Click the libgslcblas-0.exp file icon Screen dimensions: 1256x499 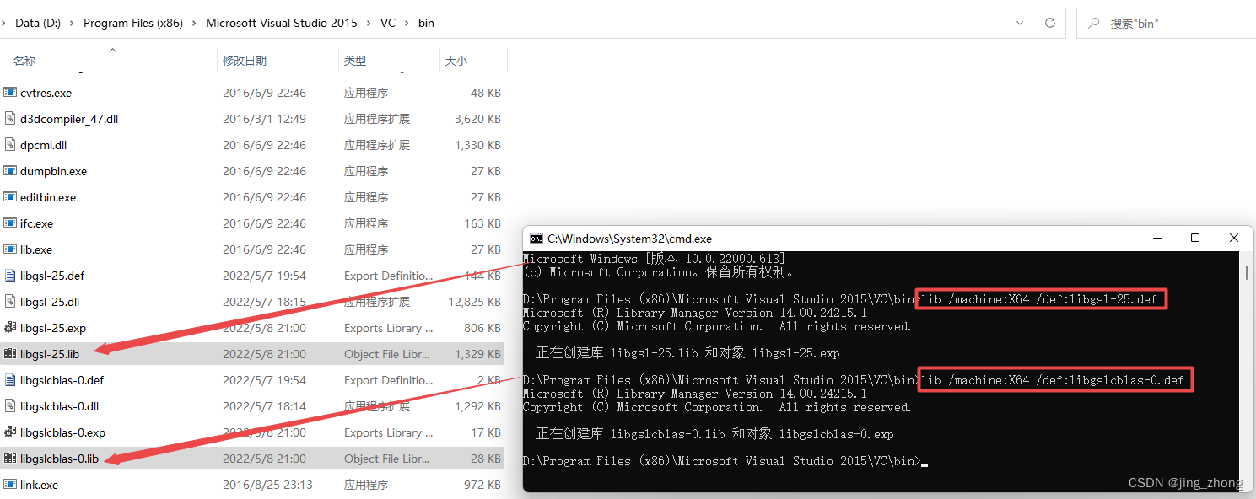10,432
